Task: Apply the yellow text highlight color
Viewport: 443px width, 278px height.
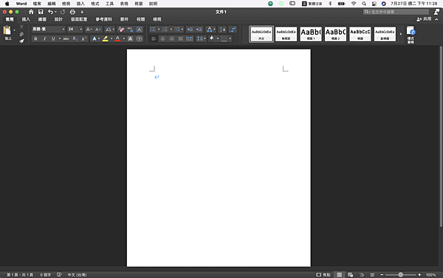Action: pos(105,38)
